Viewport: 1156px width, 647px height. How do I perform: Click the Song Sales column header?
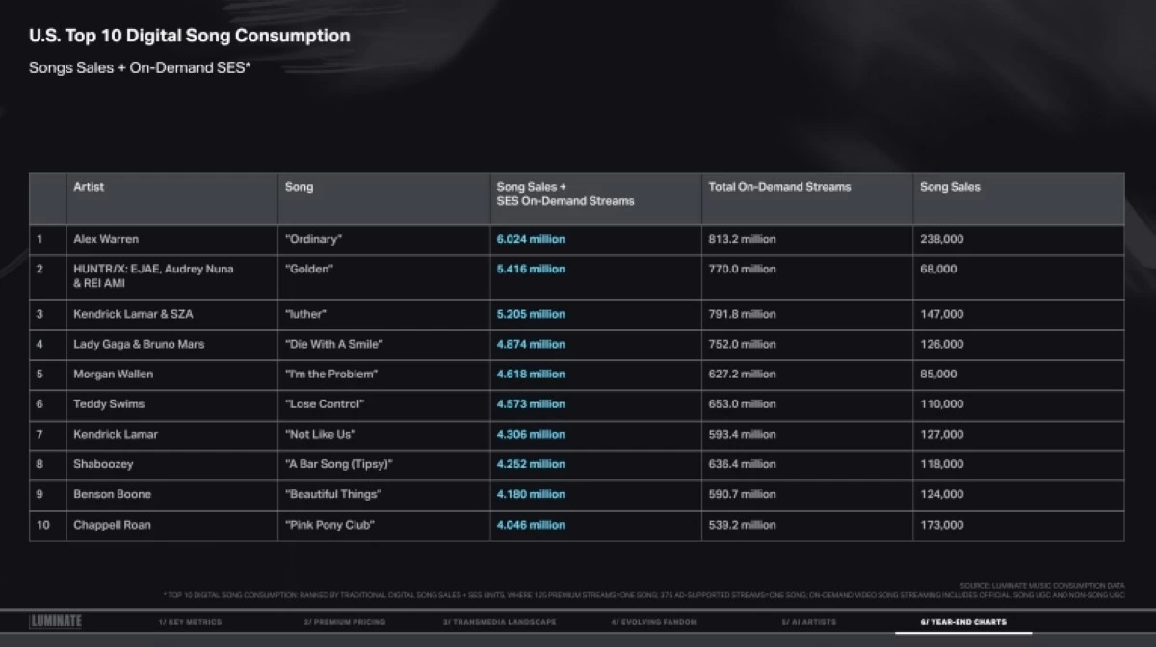tap(950, 187)
